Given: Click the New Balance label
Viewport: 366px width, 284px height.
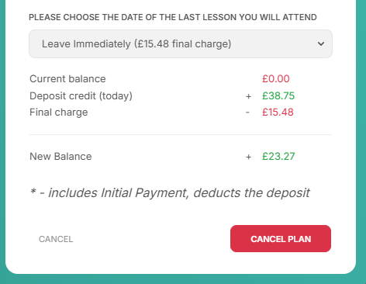Looking at the screenshot, I should (60, 156).
